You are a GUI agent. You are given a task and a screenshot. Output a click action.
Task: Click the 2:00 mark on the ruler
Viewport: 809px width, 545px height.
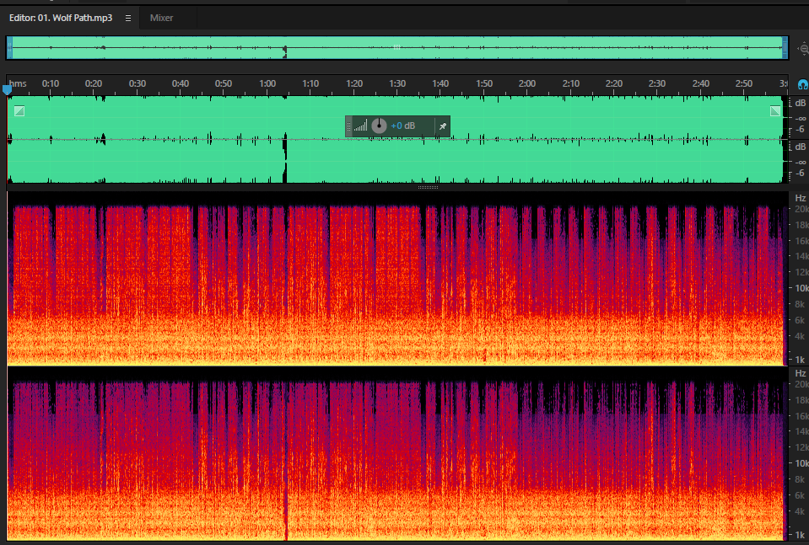[526, 83]
